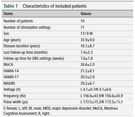Select the HAMD-17 row label
This screenshot has height=117, width=135.
click(x=11, y=77)
